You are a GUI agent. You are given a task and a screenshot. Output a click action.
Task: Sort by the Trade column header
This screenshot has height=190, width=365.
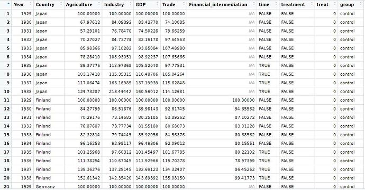pos(174,4)
